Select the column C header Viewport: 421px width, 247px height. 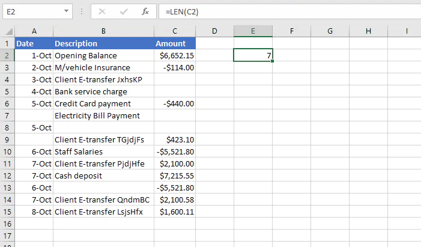click(174, 31)
